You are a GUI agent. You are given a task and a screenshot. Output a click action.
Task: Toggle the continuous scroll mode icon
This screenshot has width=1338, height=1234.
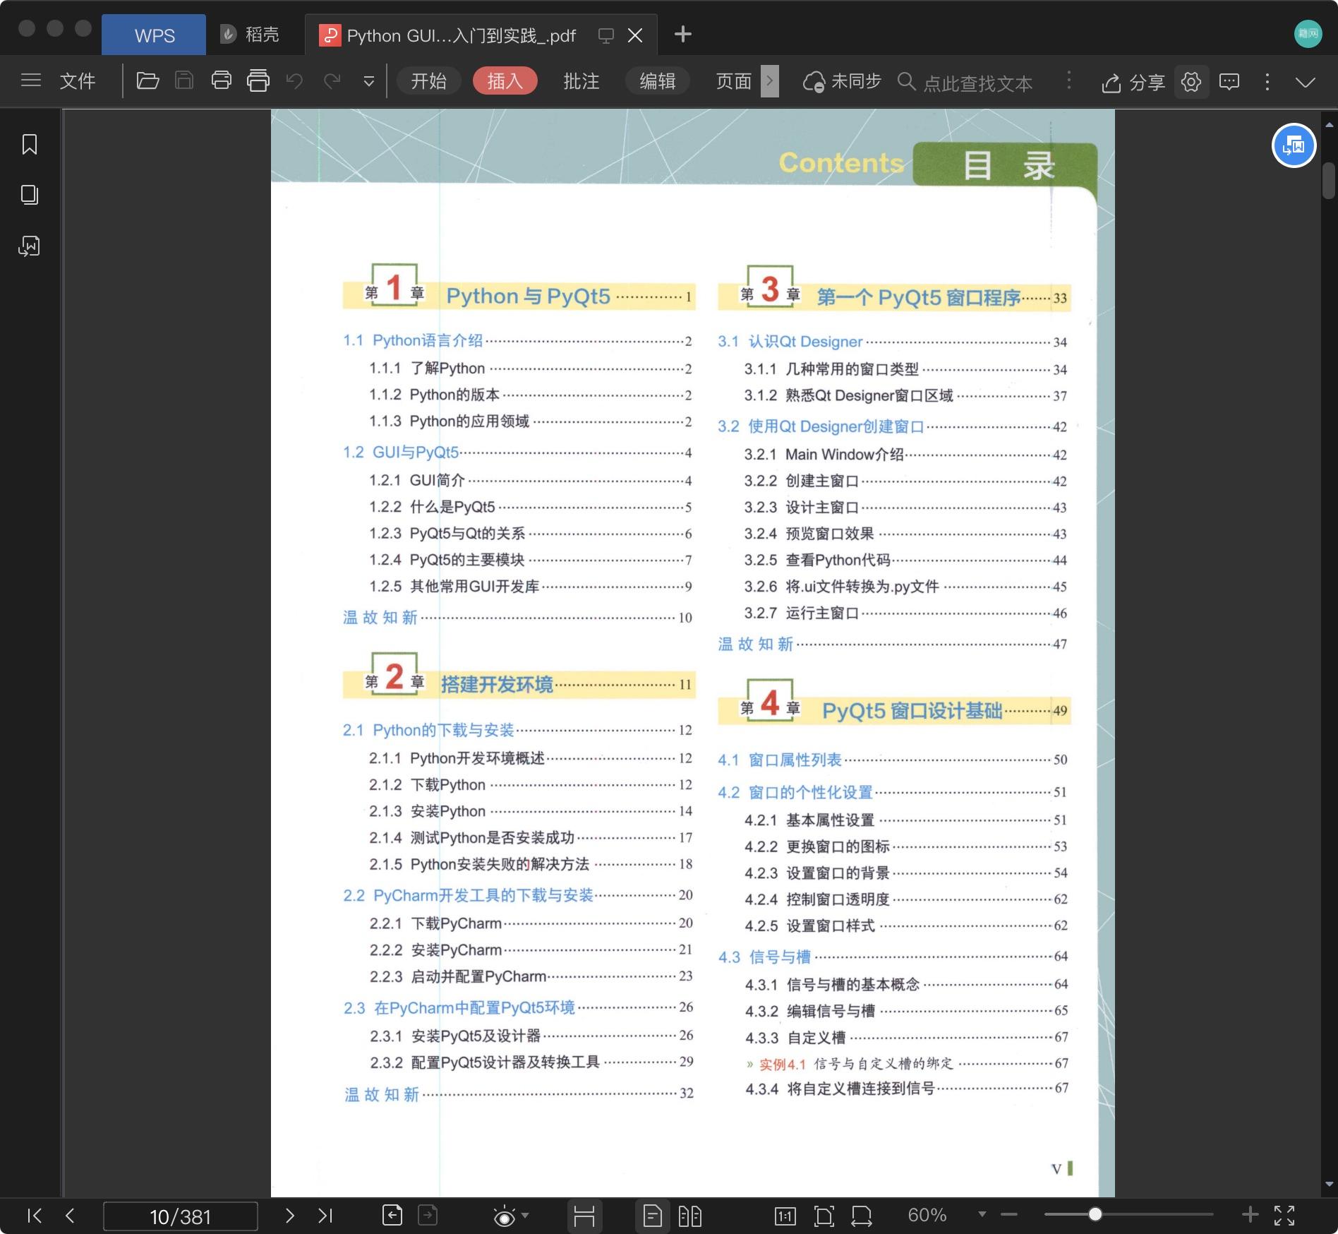coord(584,1216)
